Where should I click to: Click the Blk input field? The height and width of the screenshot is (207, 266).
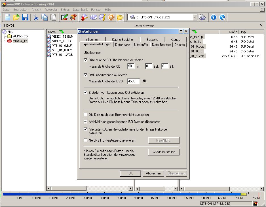coord(165,66)
